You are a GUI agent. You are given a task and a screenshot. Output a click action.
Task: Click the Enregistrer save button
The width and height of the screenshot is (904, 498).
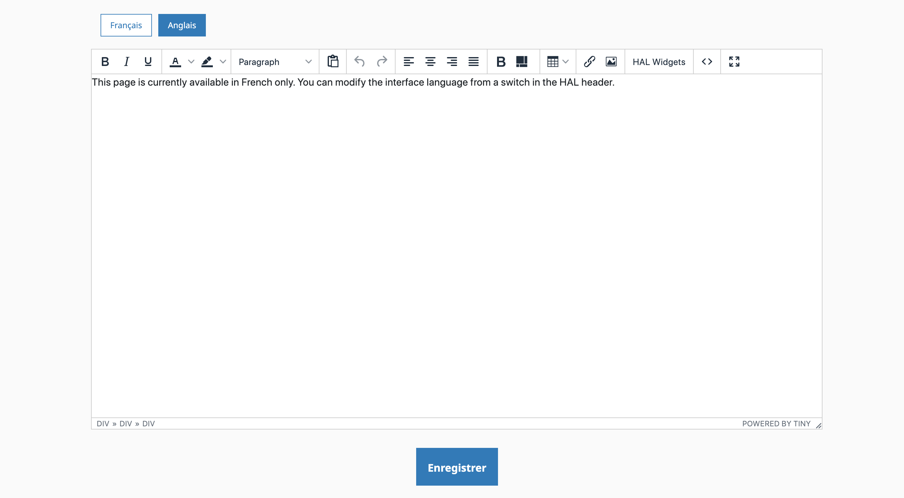click(457, 467)
